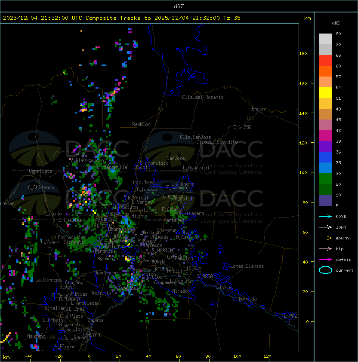Click the Villavicencio map label

coord(87,160)
